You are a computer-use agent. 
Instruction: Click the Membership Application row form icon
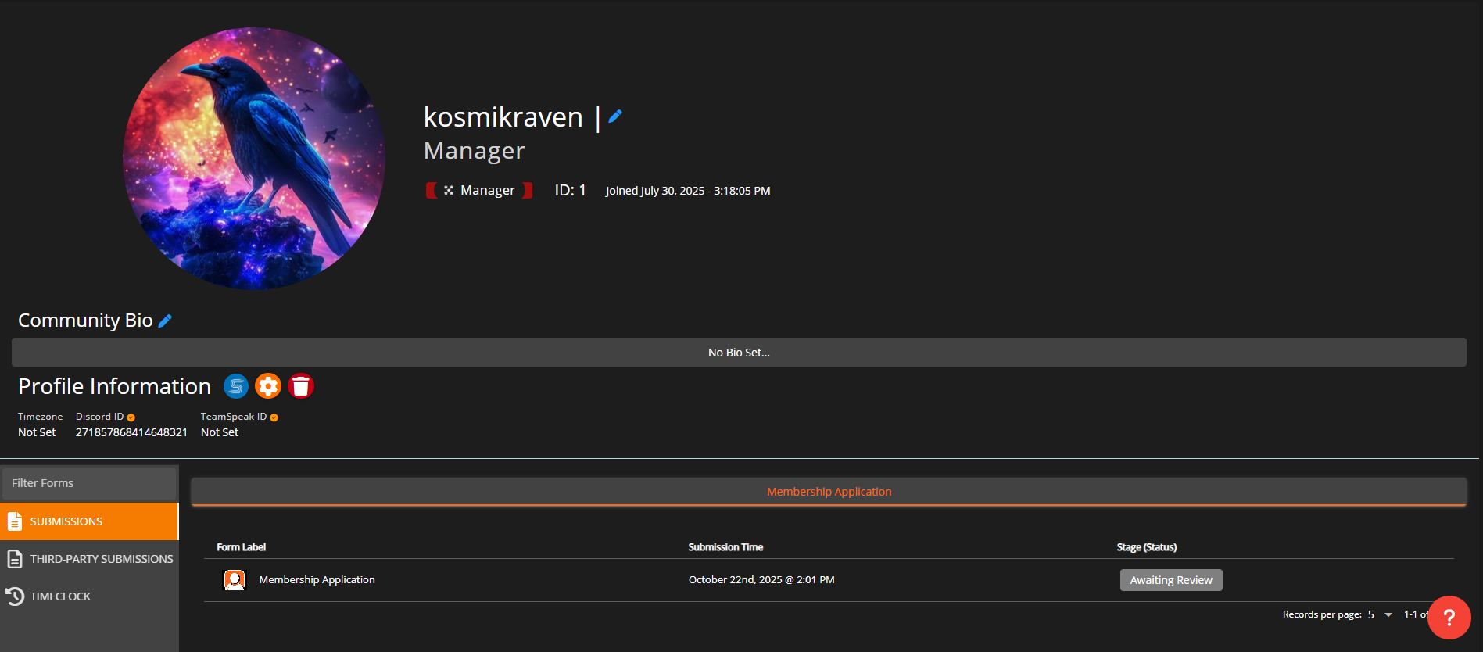(x=235, y=580)
